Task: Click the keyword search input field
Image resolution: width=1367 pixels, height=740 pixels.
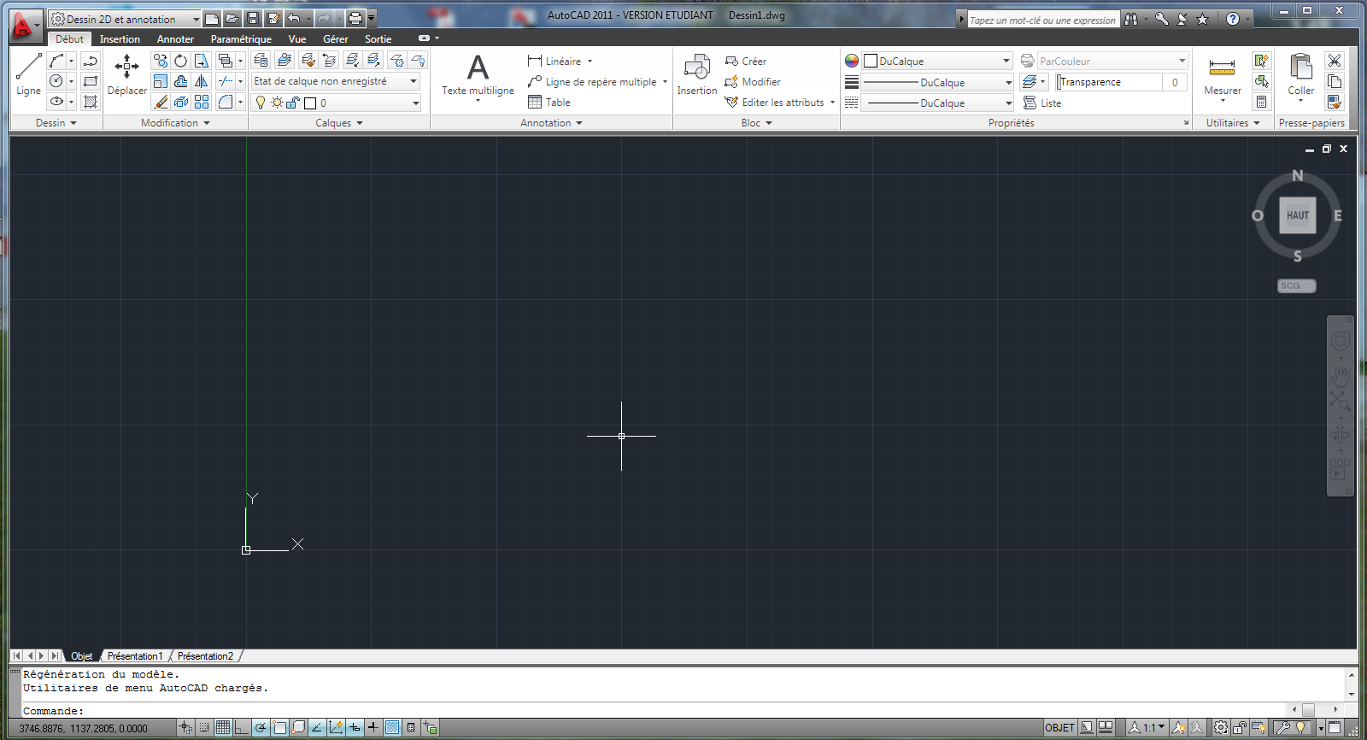Action: tap(1042, 20)
